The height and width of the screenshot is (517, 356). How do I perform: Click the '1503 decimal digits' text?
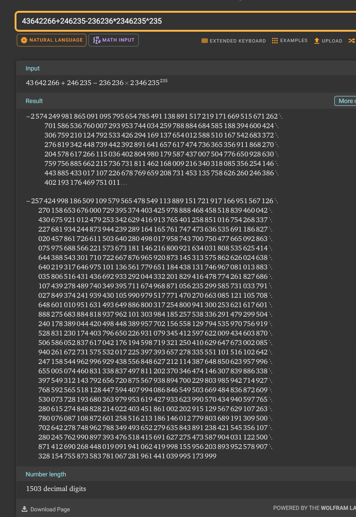point(56,489)
